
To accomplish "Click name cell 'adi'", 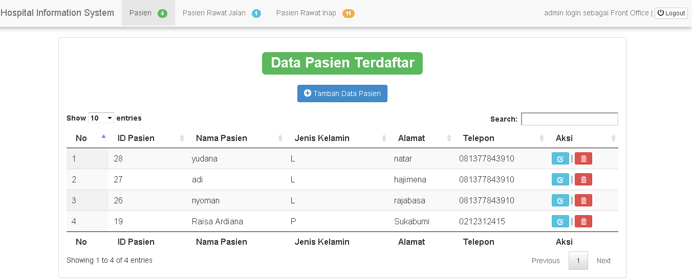I will tap(198, 179).
